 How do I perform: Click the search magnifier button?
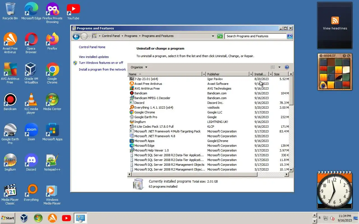[x=290, y=36]
